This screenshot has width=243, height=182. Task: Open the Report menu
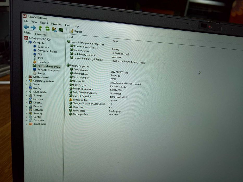[44, 23]
